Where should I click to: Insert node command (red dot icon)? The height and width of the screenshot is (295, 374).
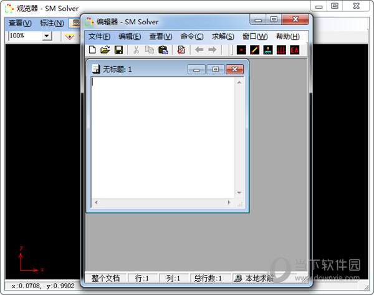[x=241, y=50]
